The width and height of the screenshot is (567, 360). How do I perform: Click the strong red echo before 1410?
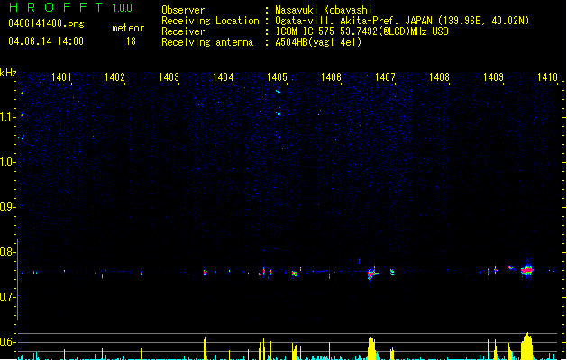pos(527,270)
